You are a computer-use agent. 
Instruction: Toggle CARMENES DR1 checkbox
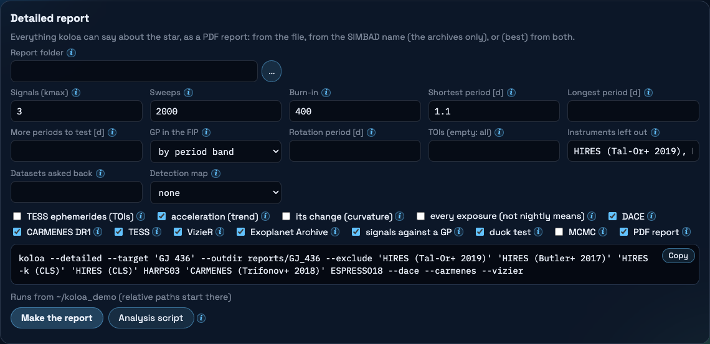click(17, 232)
